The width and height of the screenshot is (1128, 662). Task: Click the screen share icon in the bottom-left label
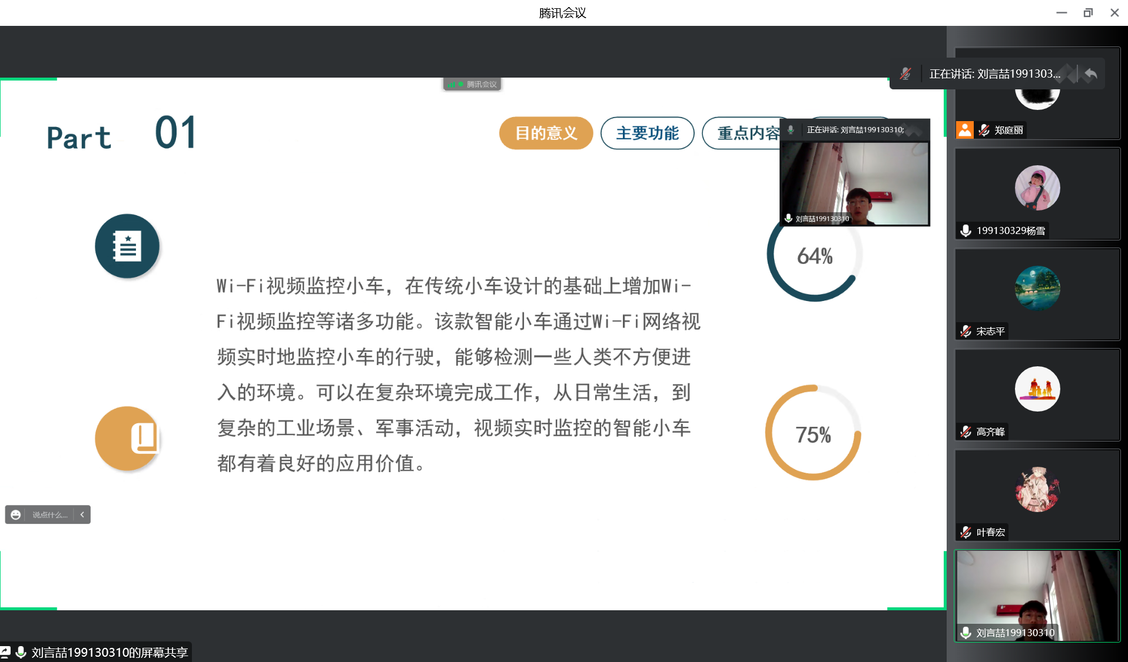pyautogui.click(x=5, y=652)
